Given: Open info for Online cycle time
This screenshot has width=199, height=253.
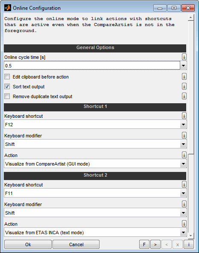Looking at the screenshot, I should [184, 57].
